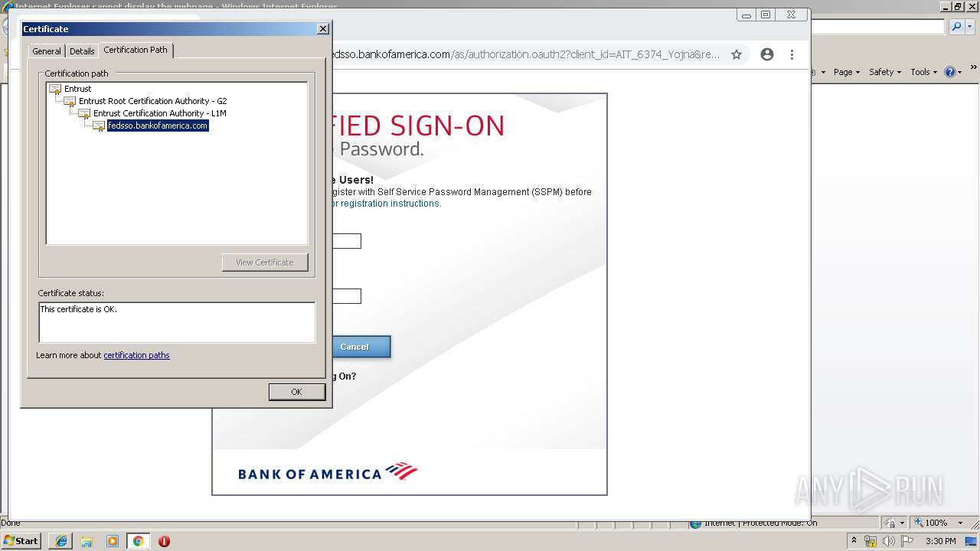Open Internet Explorer from the taskbar

[x=61, y=541]
